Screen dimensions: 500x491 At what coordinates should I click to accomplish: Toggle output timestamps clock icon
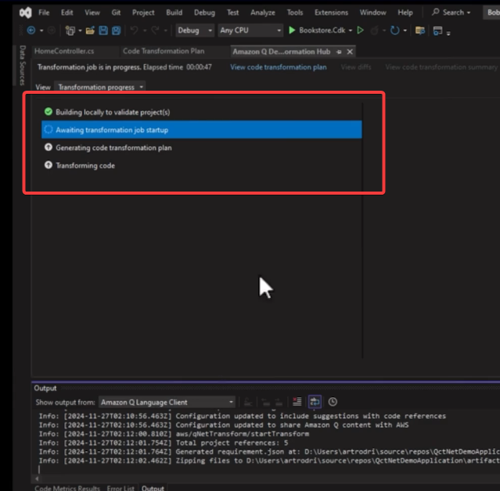[x=333, y=402]
